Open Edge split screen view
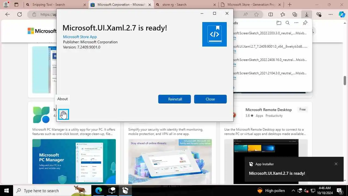348x196 pixels. pyautogui.click(x=271, y=14)
